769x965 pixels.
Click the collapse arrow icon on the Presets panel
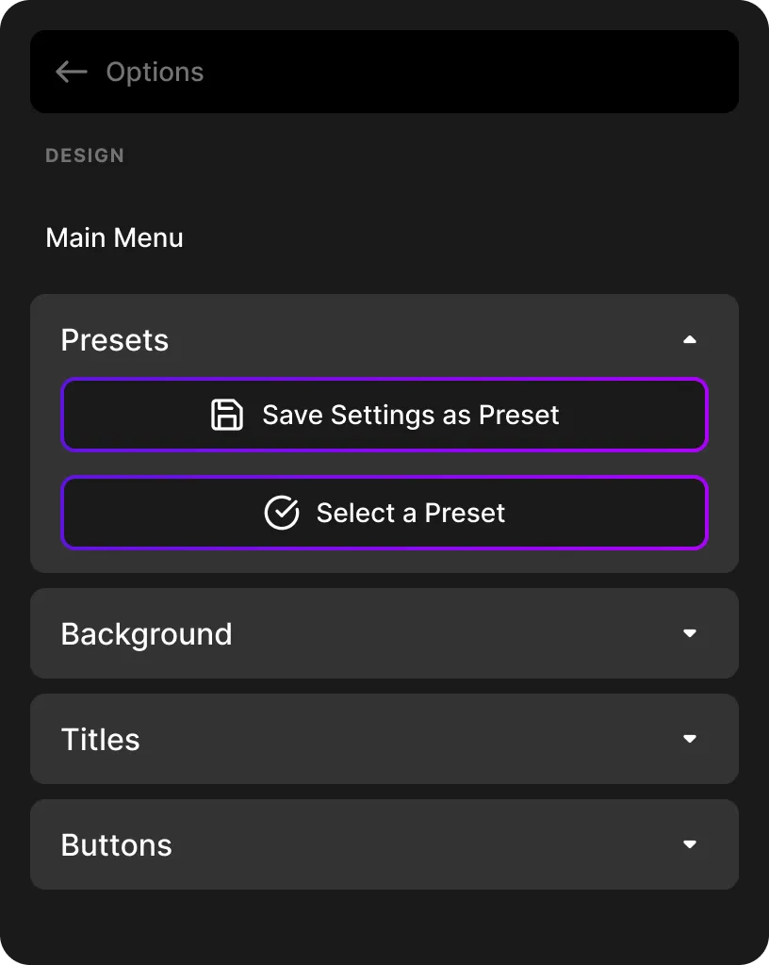691,338
